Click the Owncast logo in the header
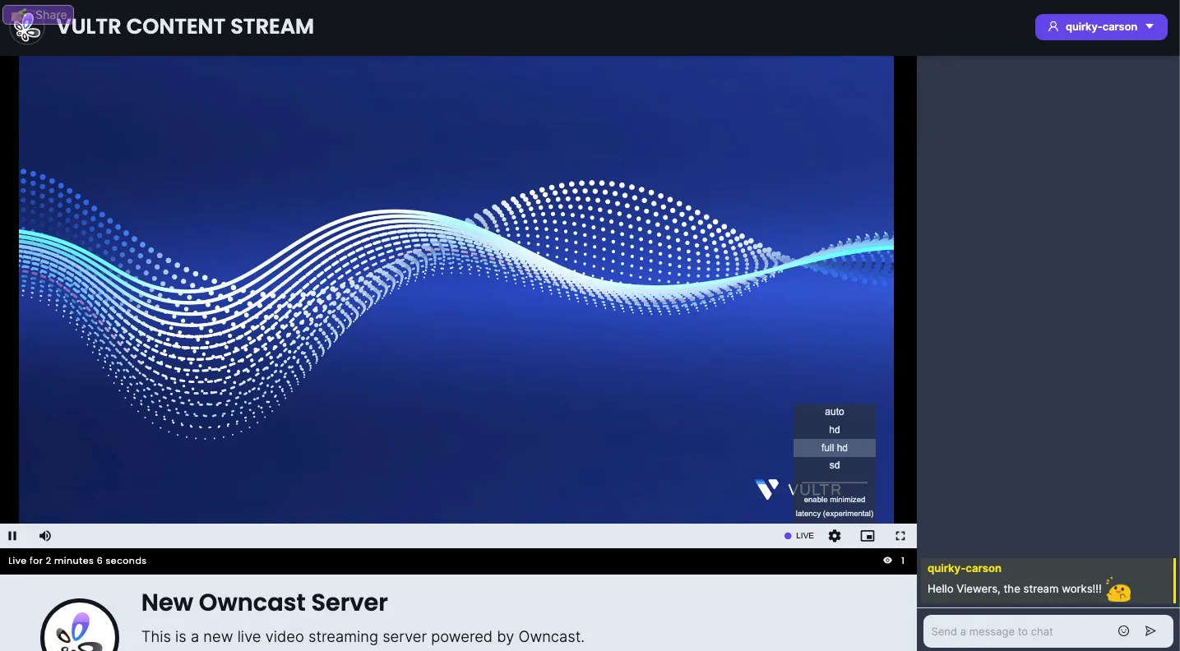The height and width of the screenshot is (651, 1180). [x=26, y=27]
